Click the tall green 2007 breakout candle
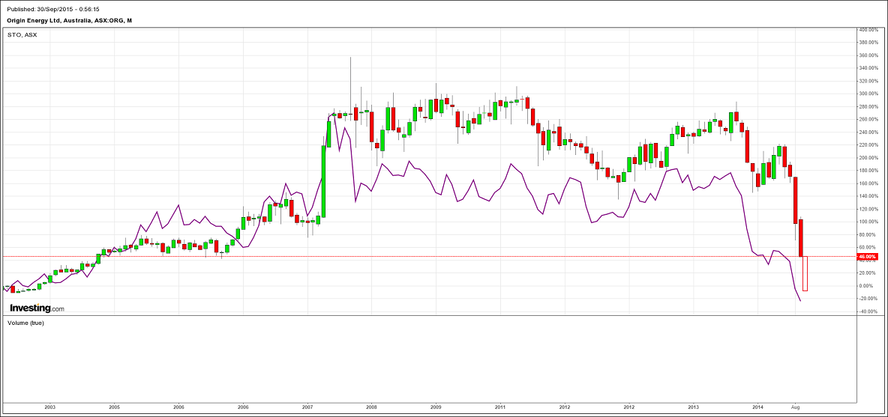888x417 pixels. [x=324, y=180]
